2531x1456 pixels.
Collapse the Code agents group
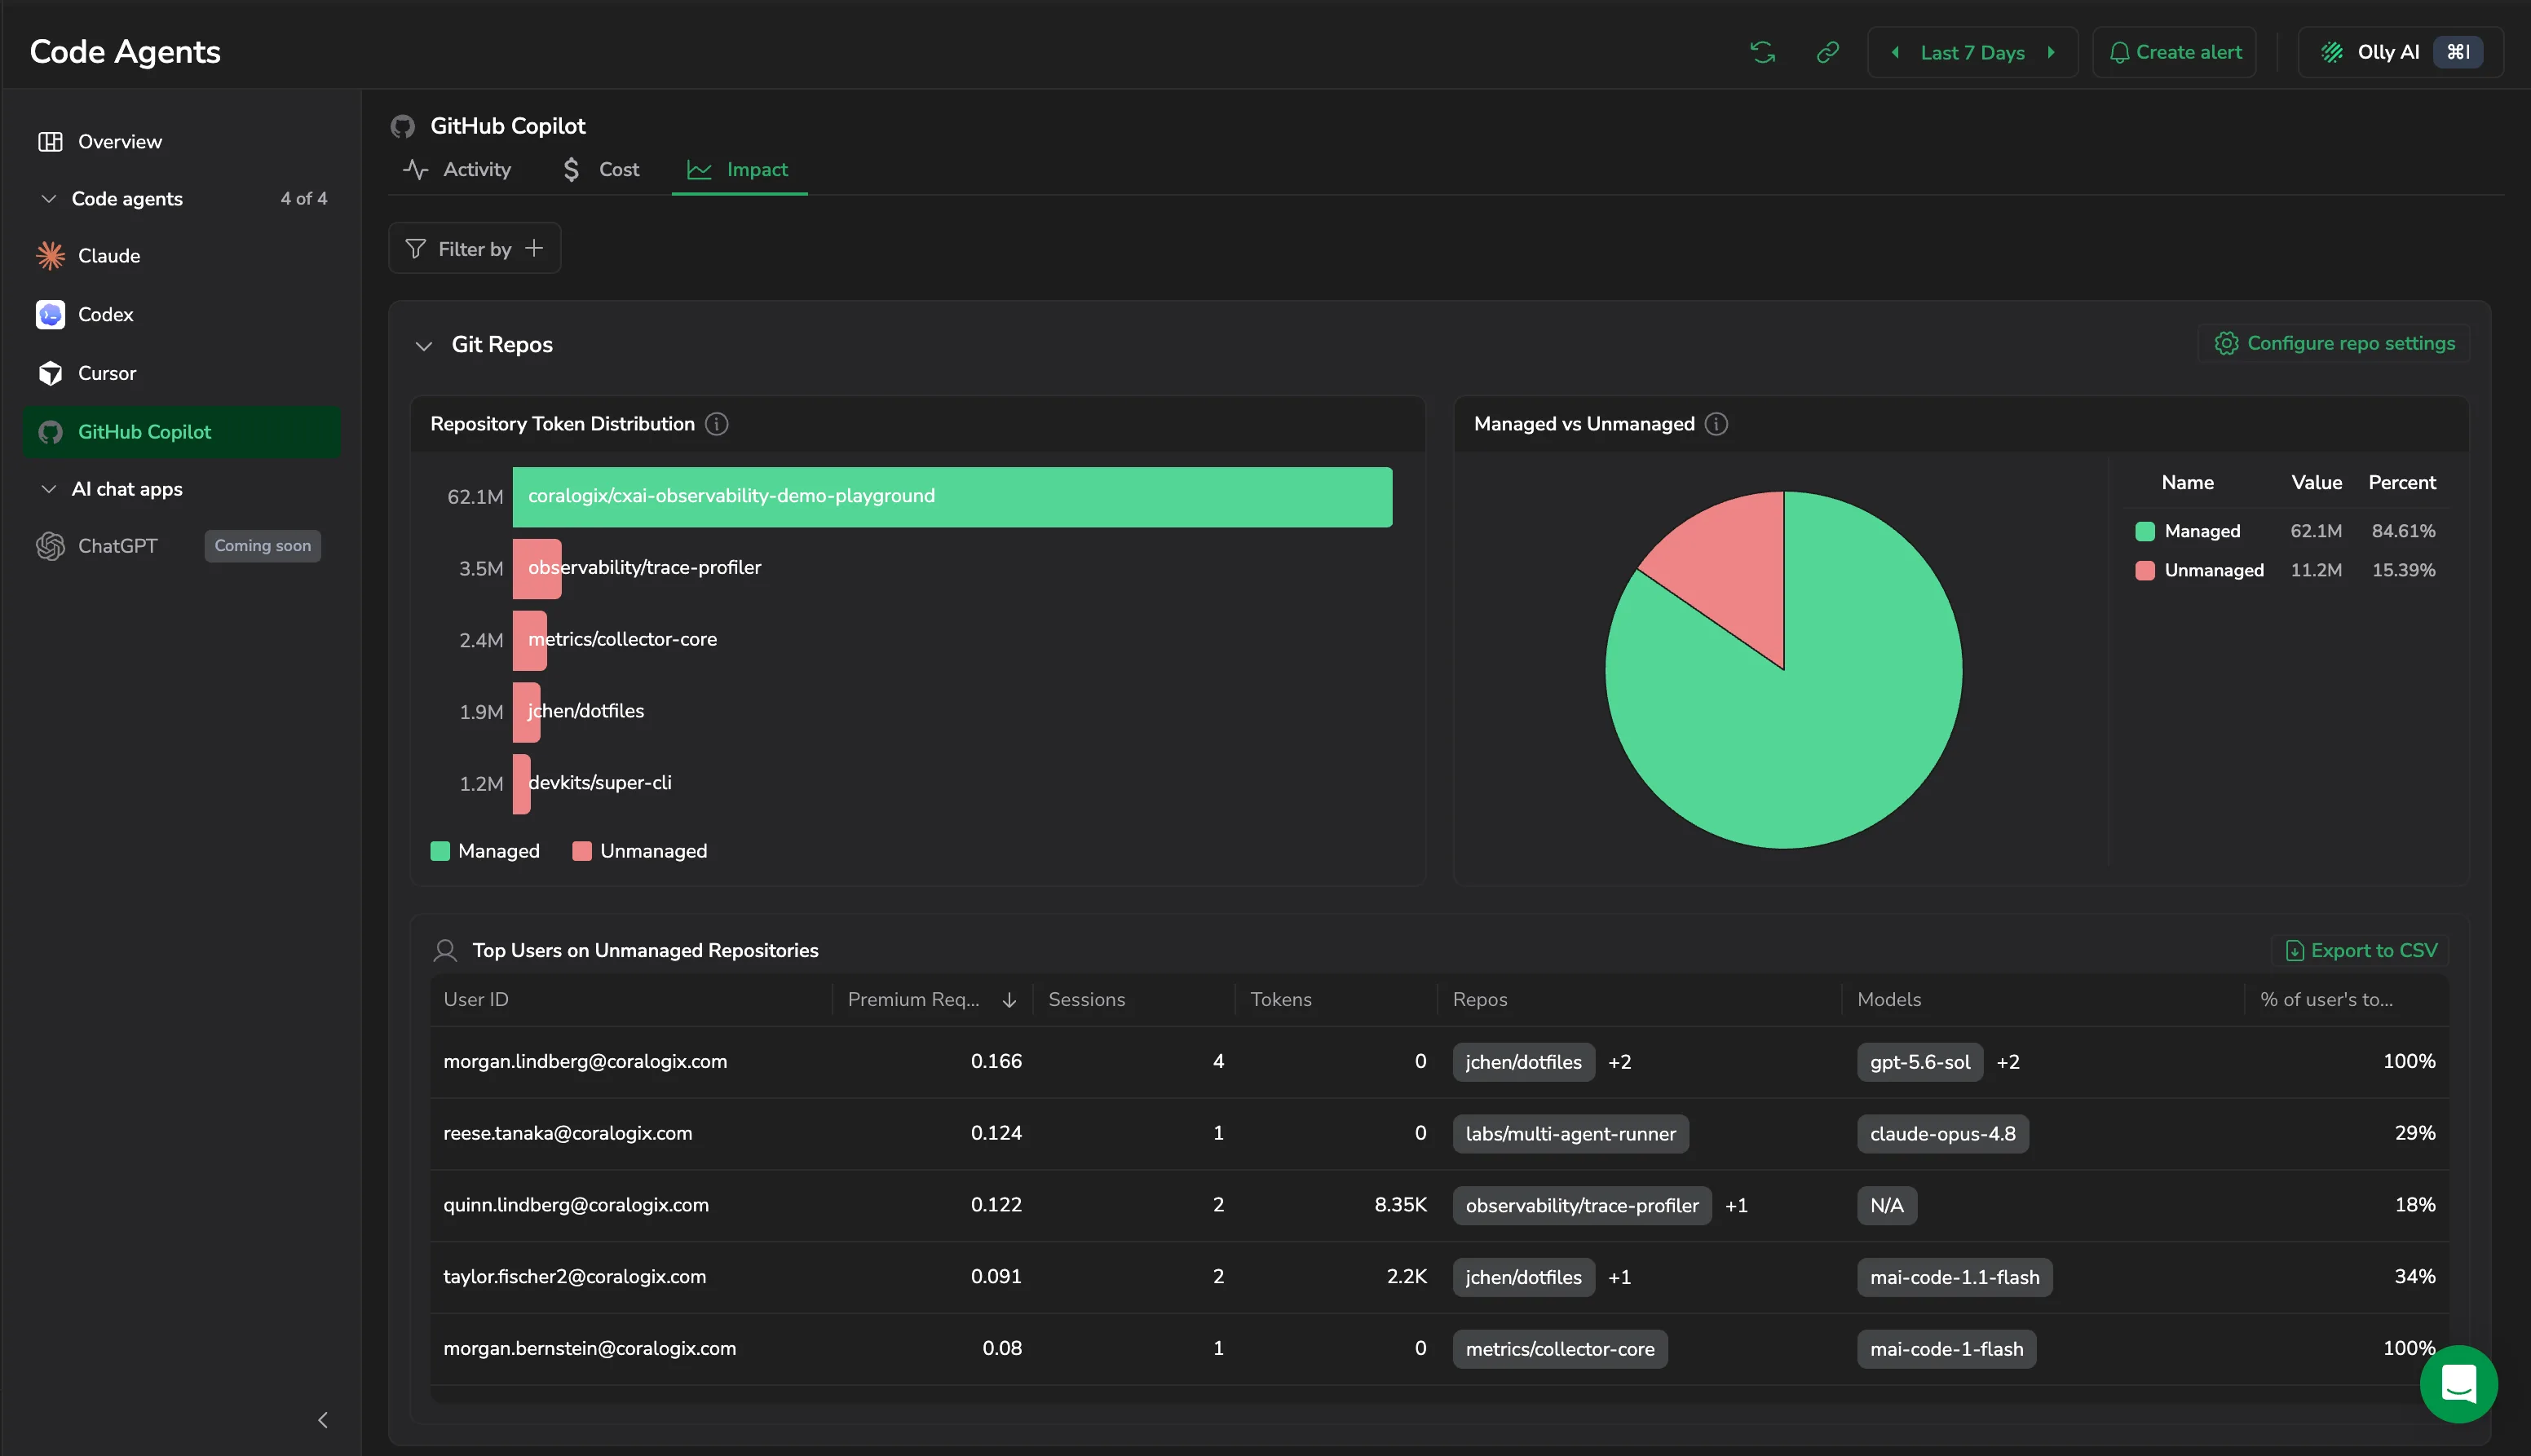[48, 199]
